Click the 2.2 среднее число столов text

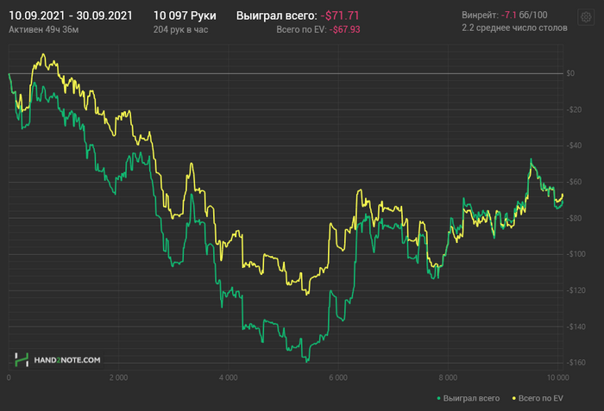coord(514,29)
